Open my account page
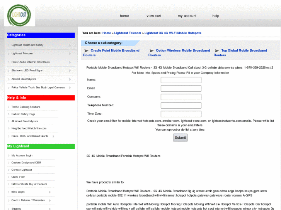This screenshot has height=210, width=281. pyautogui.click(x=187, y=16)
